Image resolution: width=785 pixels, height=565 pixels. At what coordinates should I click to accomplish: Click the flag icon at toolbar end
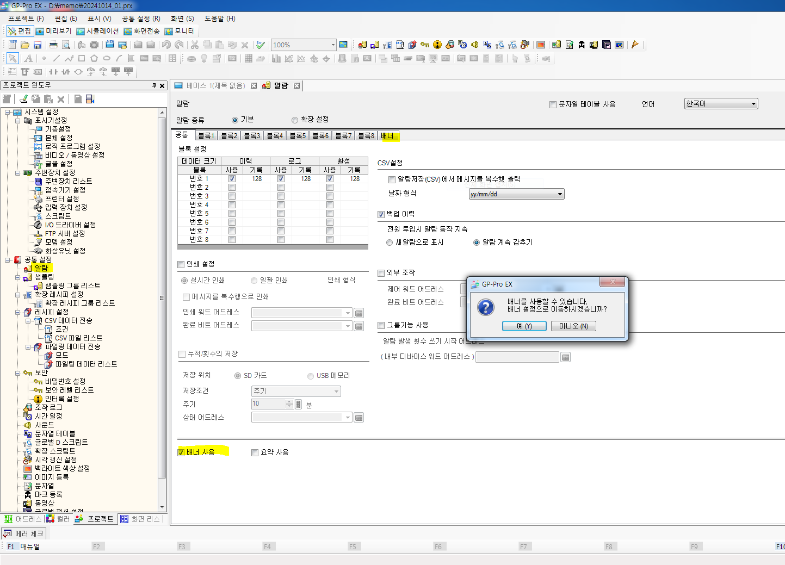click(x=635, y=45)
